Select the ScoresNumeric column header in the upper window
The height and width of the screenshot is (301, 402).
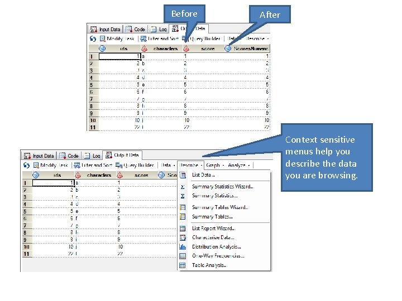[x=247, y=48]
